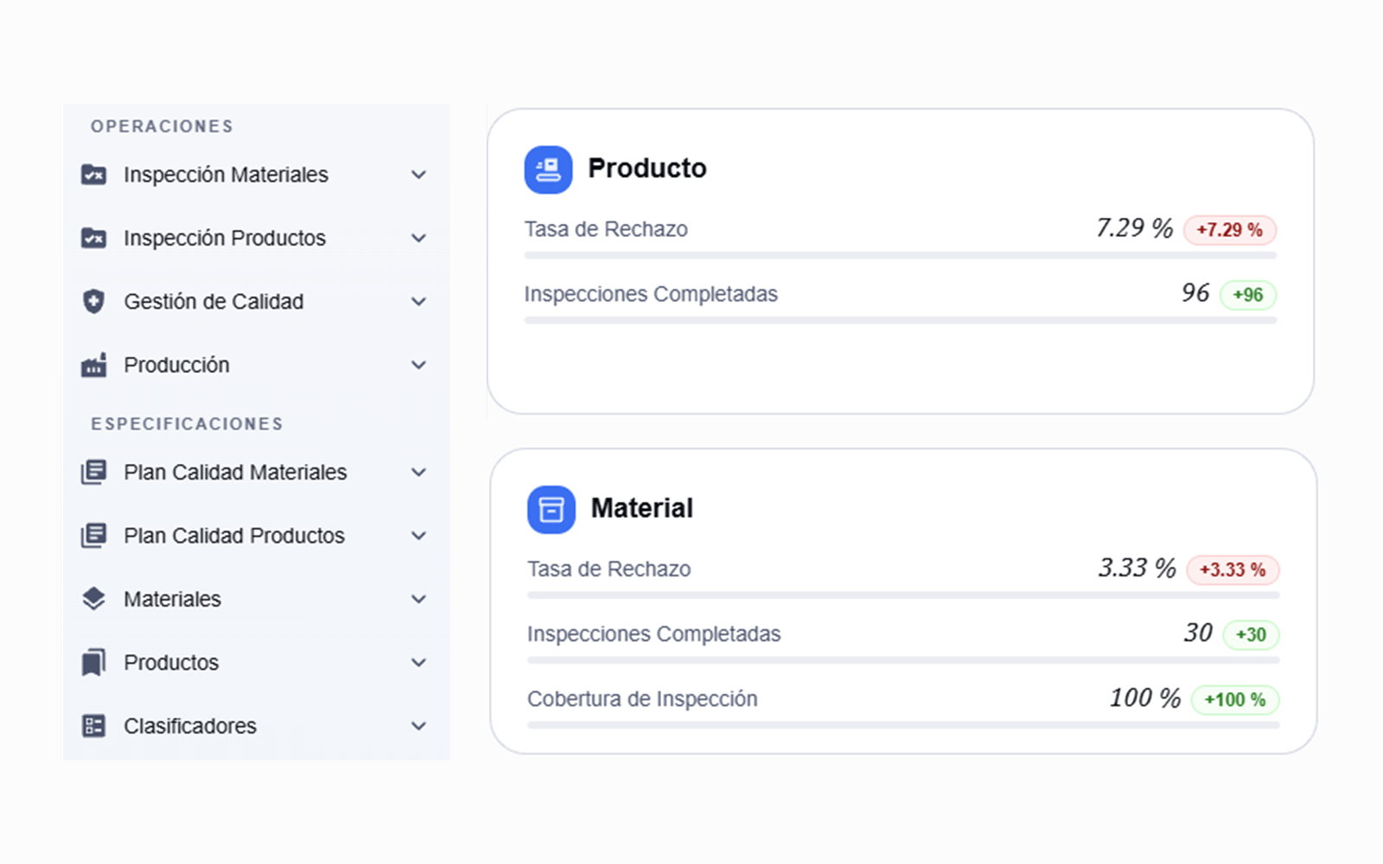Viewport: 1383px width, 864px height.
Task: Click the Plan Calidad Materiales document icon
Action: 93,472
